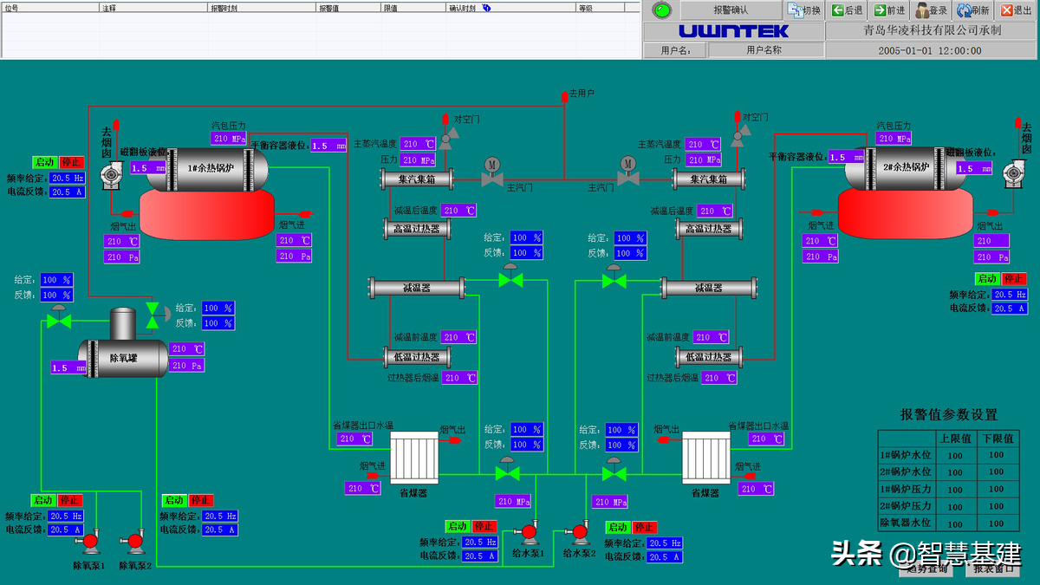The height and width of the screenshot is (585, 1040).
Task: Select the 给水泵2 feed pump icon
Action: pos(578,531)
